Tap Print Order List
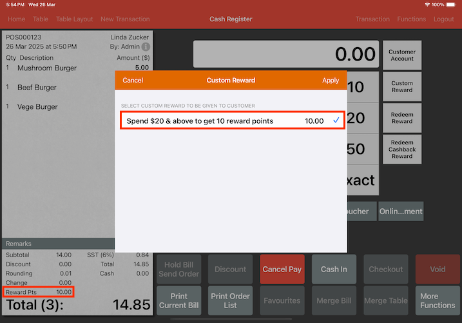This screenshot has height=323, width=462. coord(231,300)
